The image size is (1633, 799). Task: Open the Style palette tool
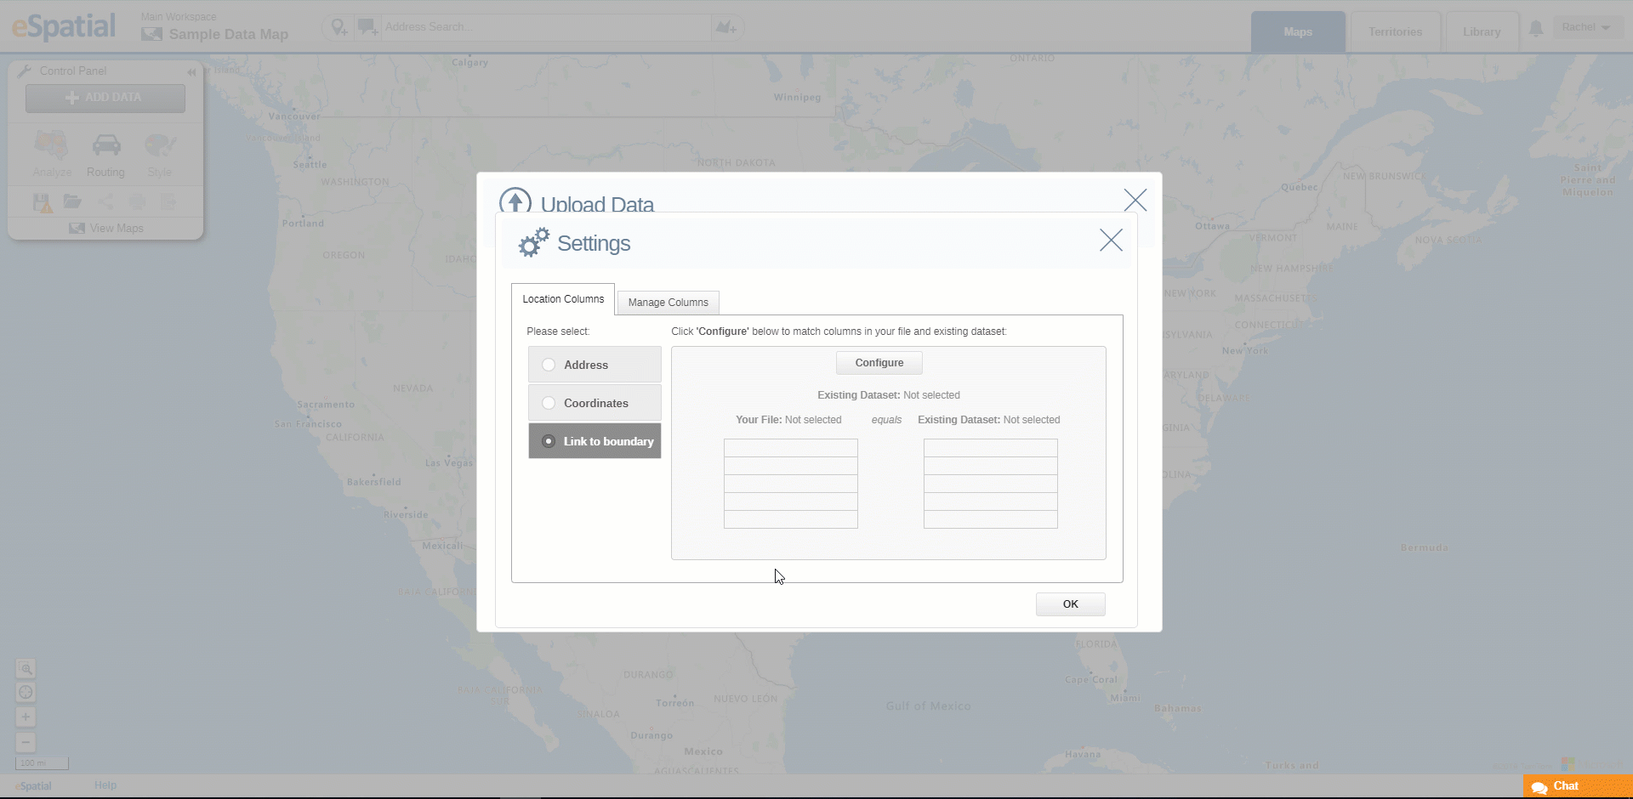pos(160,155)
